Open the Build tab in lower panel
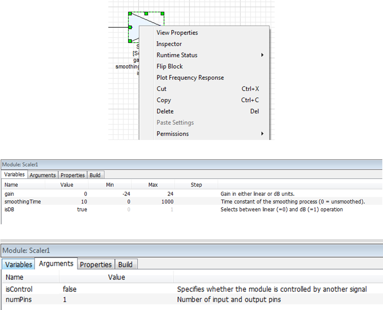 pos(125,264)
